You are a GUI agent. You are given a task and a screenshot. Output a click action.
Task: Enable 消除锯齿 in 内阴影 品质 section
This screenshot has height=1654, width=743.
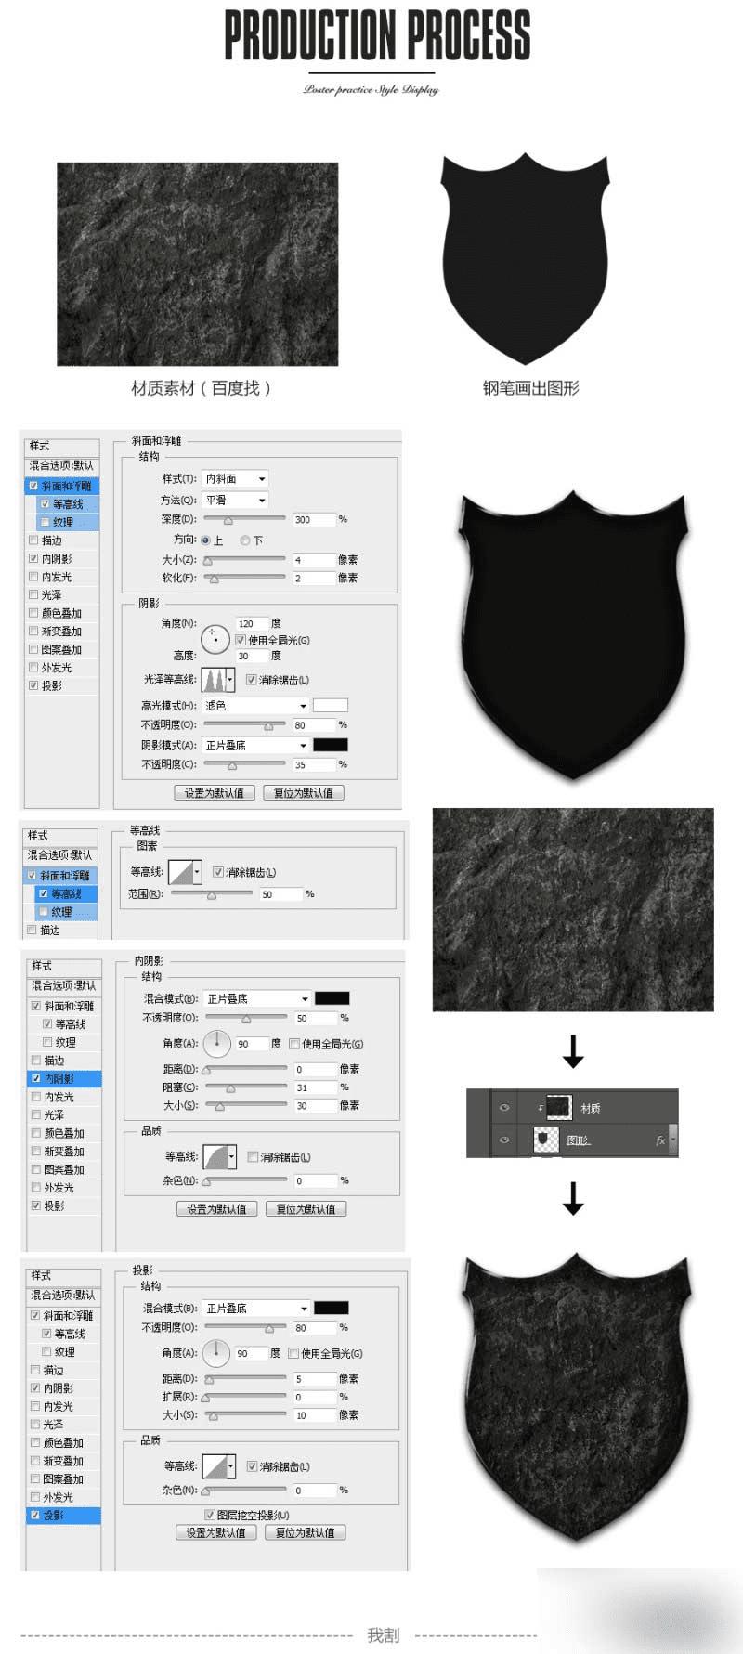point(253,1156)
